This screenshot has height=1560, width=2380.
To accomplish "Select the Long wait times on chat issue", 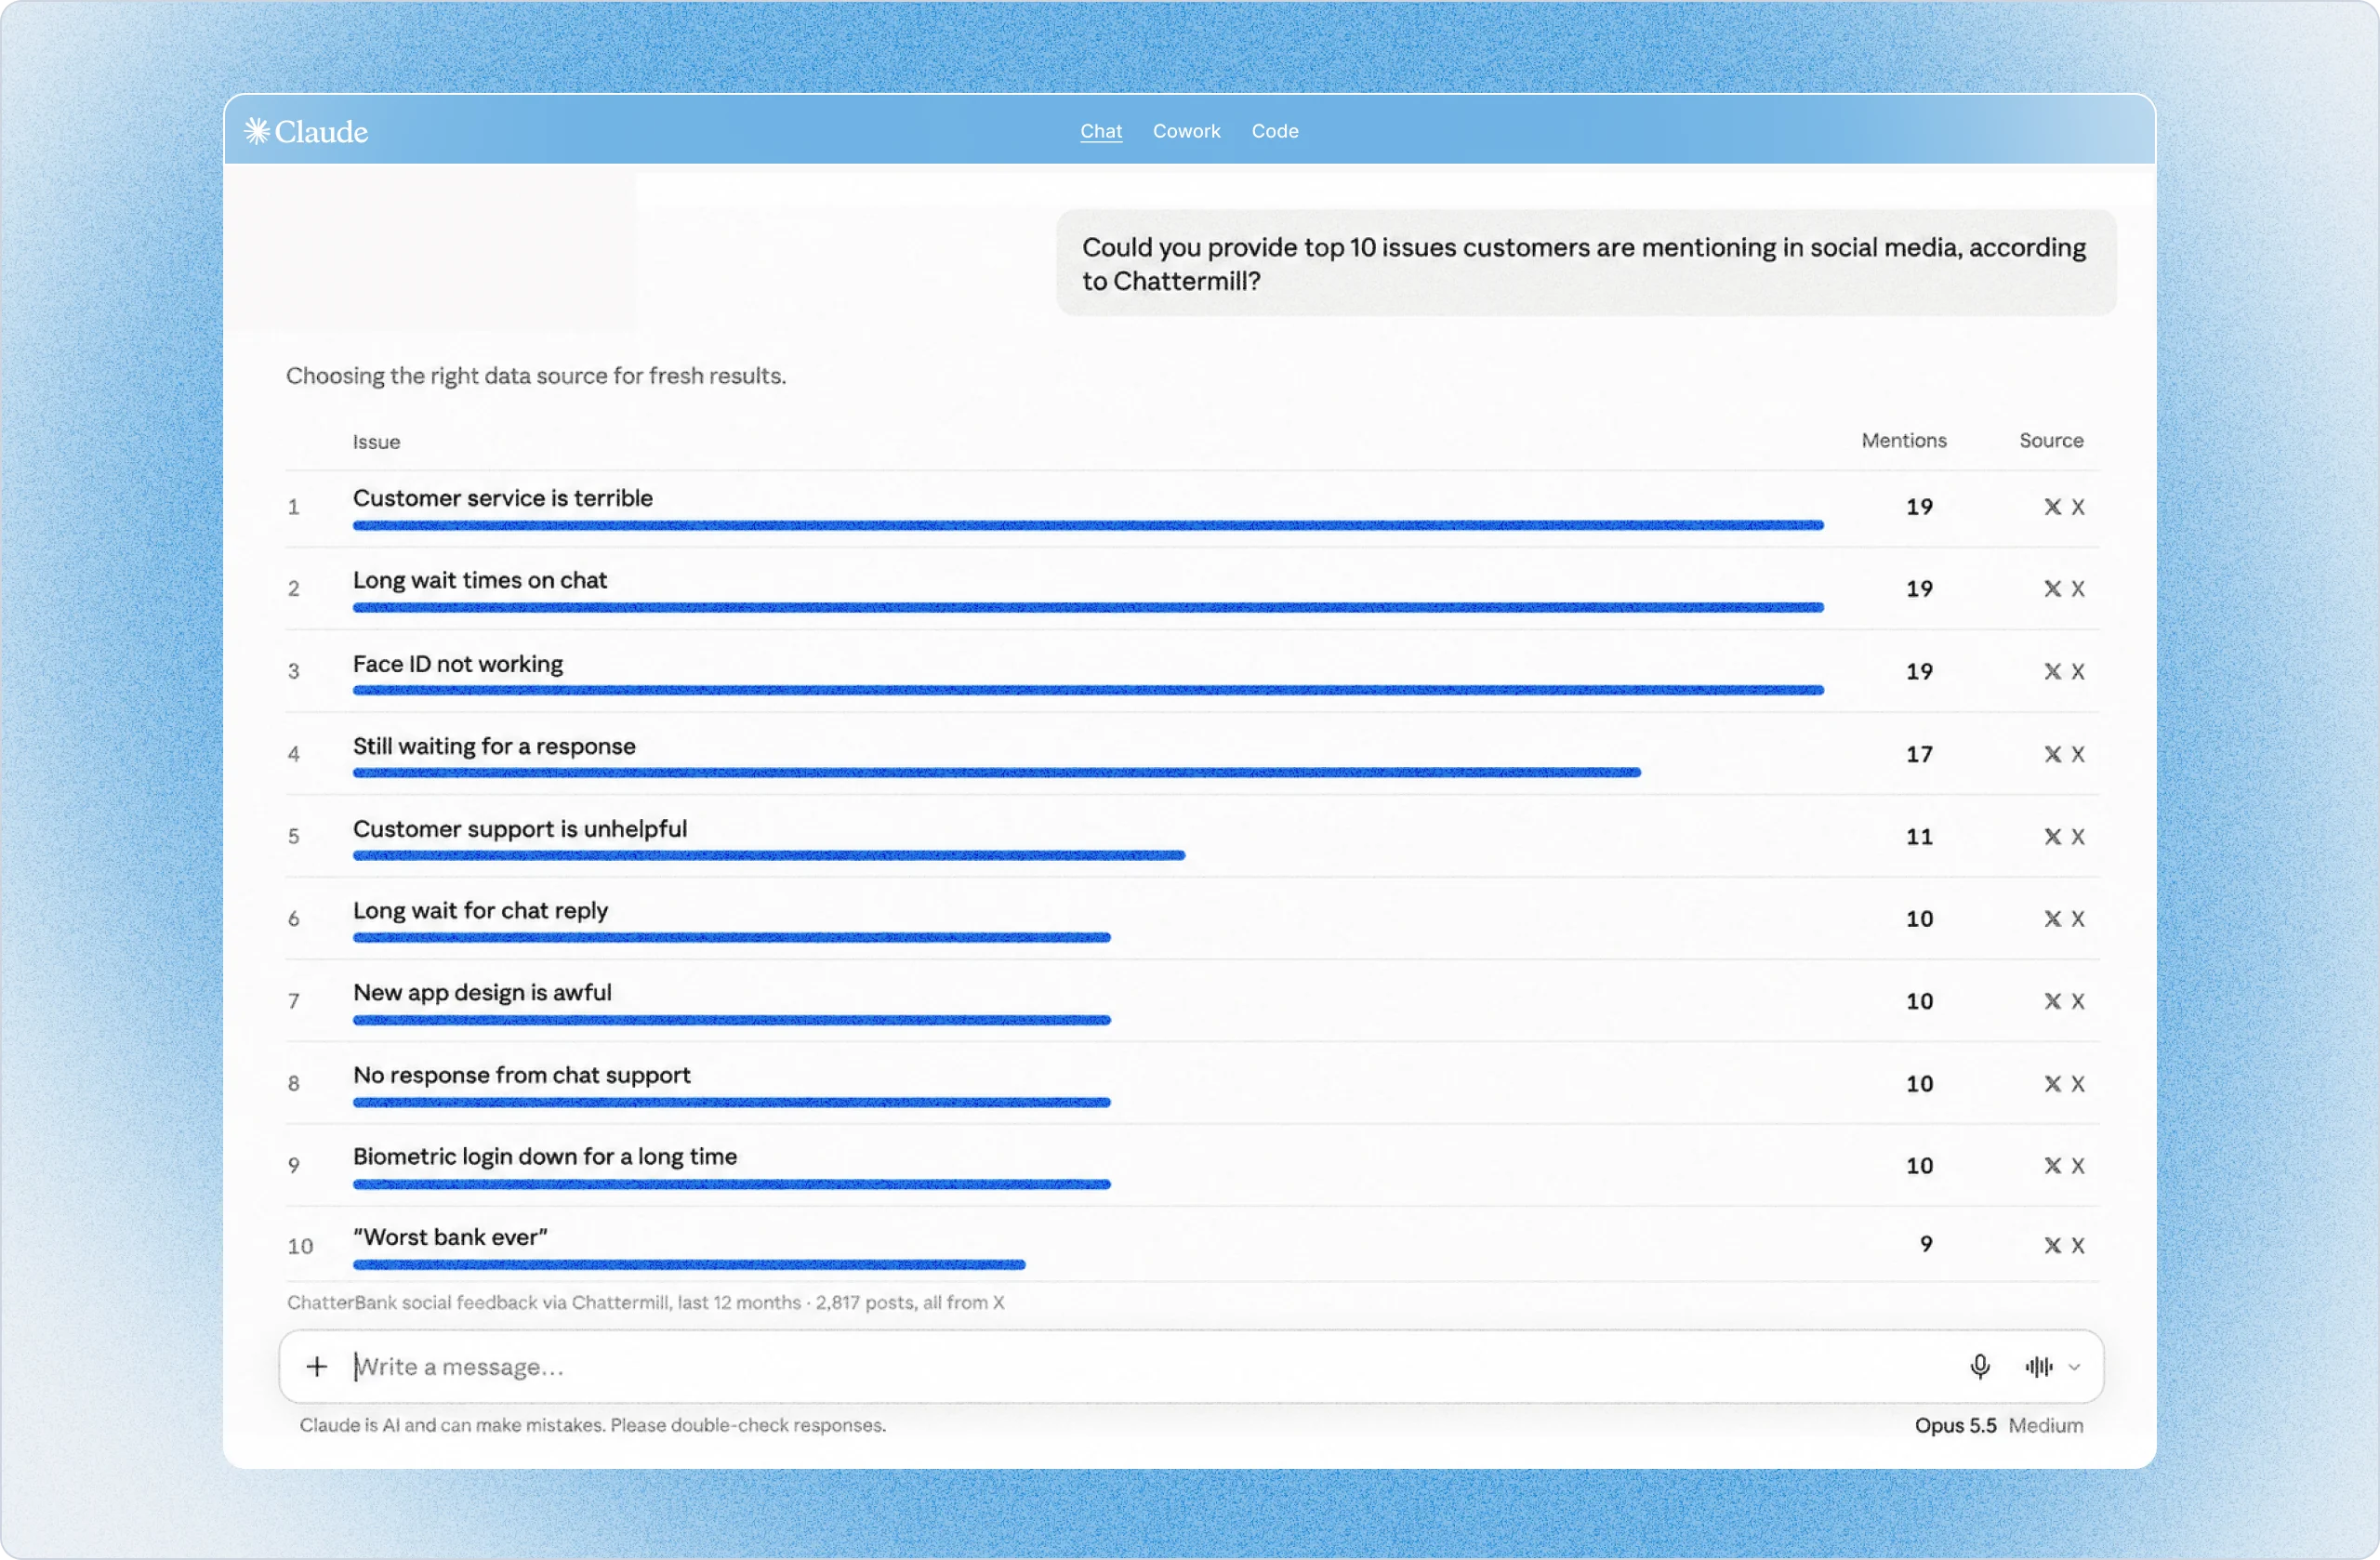I will pyautogui.click(x=480, y=580).
